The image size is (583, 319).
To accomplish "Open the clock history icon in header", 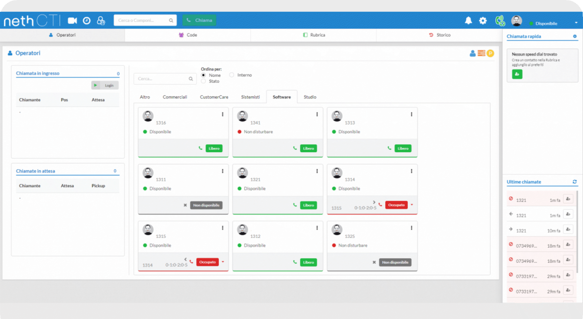I will click(87, 21).
